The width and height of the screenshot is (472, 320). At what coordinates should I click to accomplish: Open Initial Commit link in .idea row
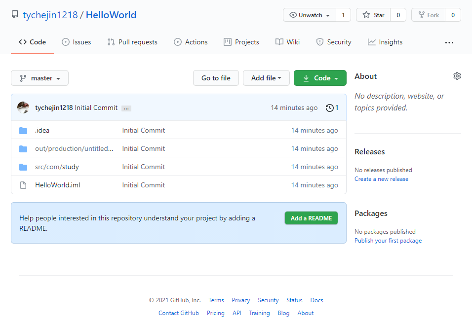click(144, 131)
